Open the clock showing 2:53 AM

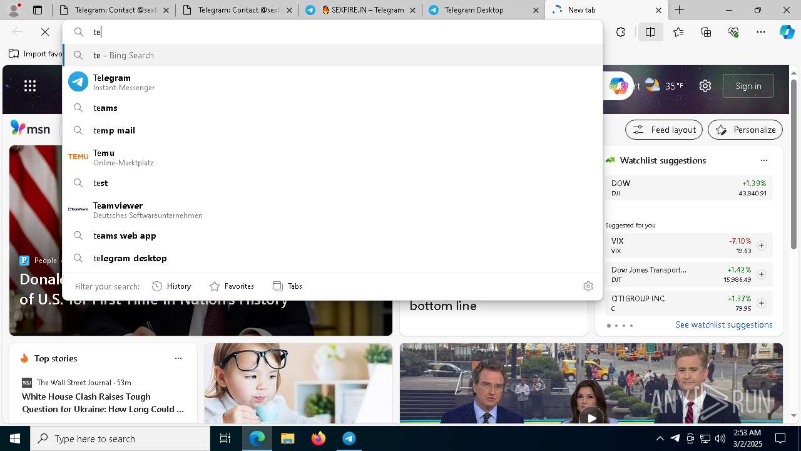(x=749, y=438)
